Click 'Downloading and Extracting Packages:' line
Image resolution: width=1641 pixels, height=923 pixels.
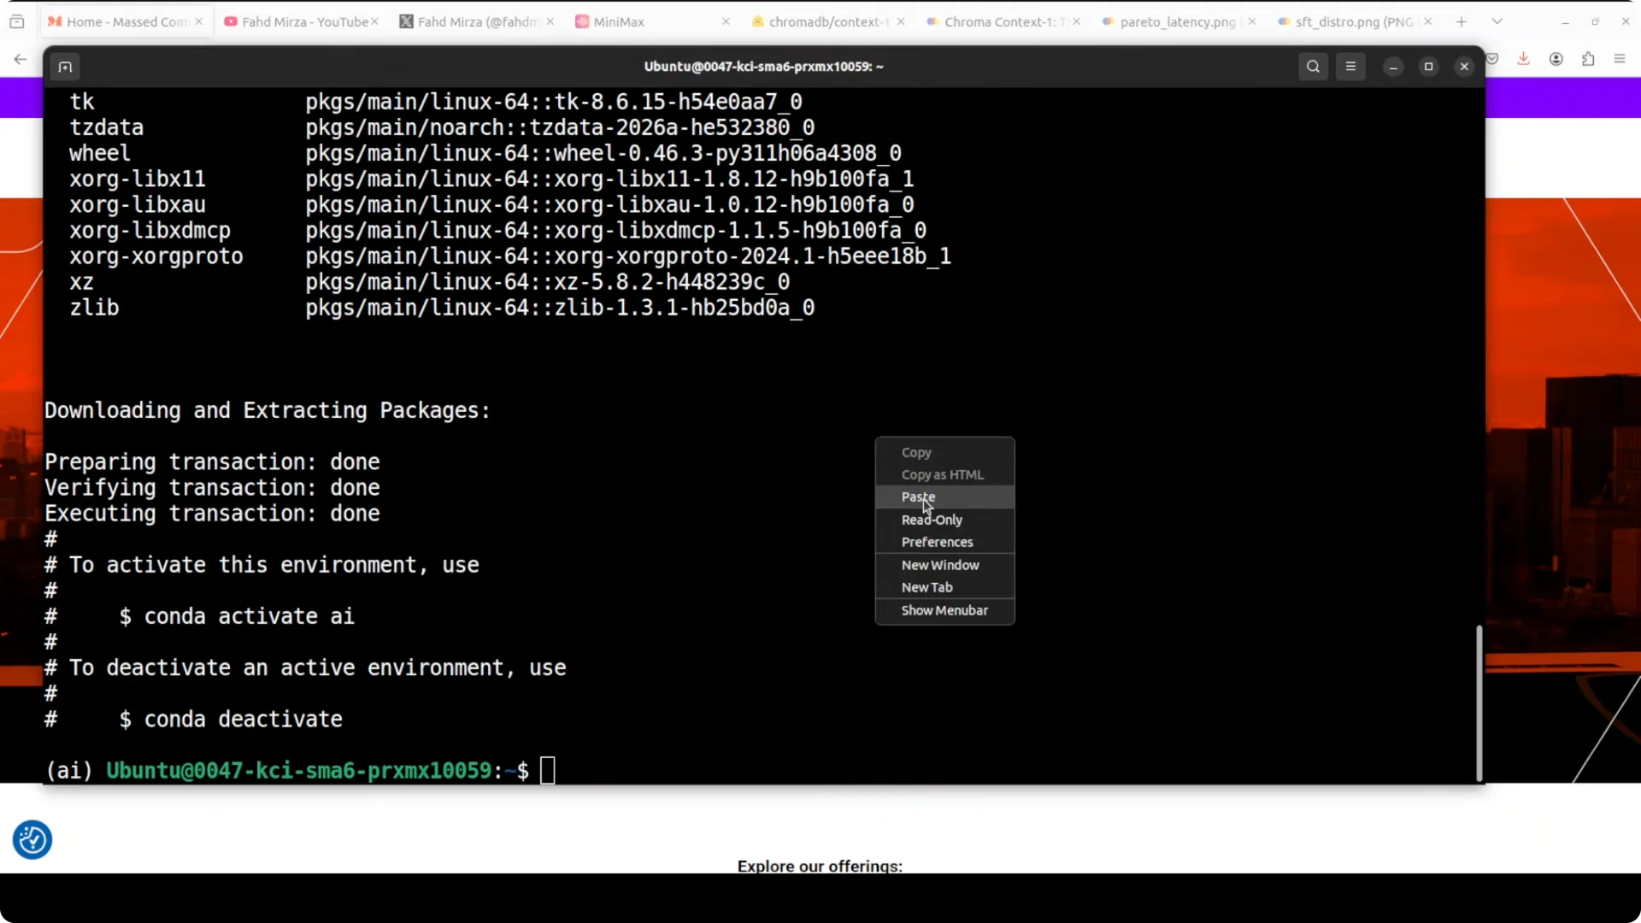tap(268, 410)
